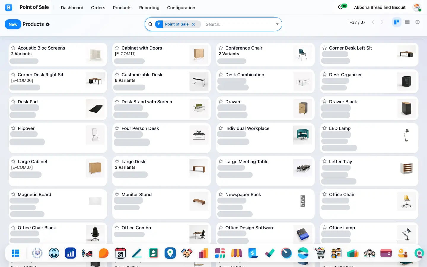Open the Configuration menu

click(x=181, y=7)
